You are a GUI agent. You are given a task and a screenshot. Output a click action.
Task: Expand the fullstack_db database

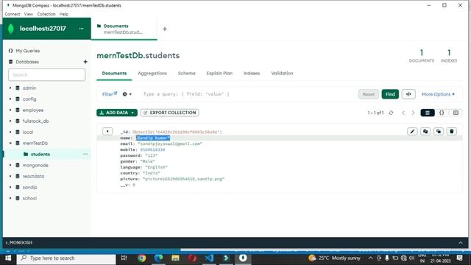[x=10, y=121]
